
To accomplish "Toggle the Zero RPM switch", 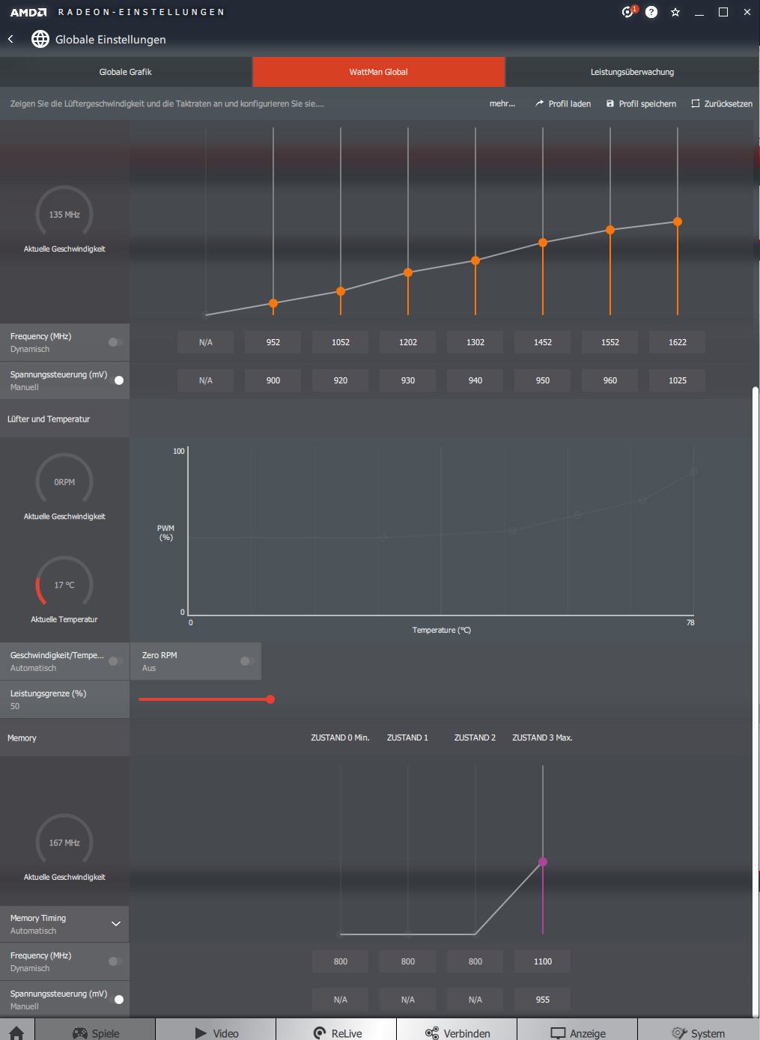I will 247,661.
